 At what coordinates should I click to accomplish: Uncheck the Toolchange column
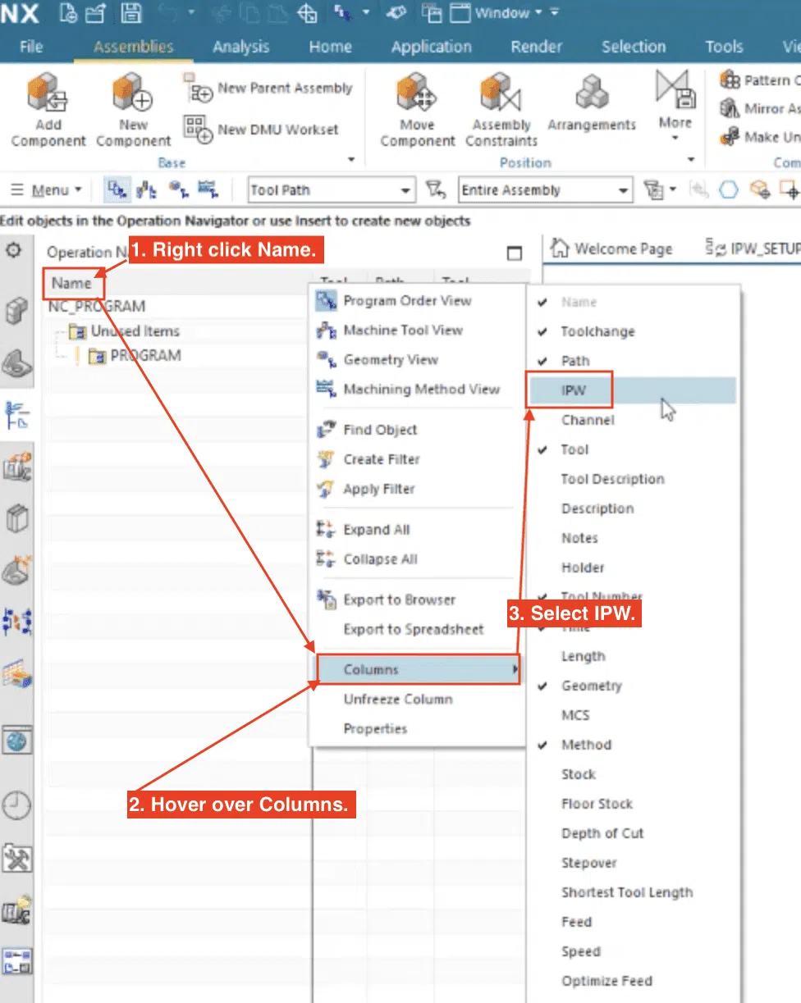pos(632,331)
